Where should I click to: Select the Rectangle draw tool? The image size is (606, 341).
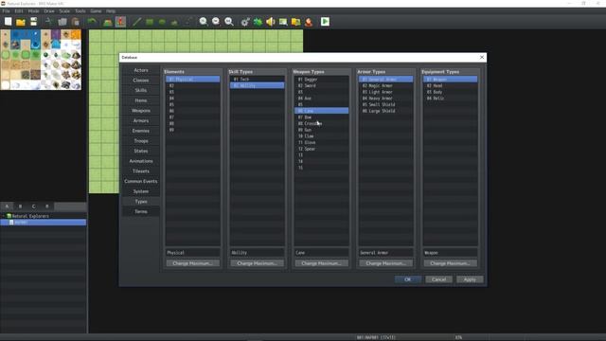(x=150, y=22)
